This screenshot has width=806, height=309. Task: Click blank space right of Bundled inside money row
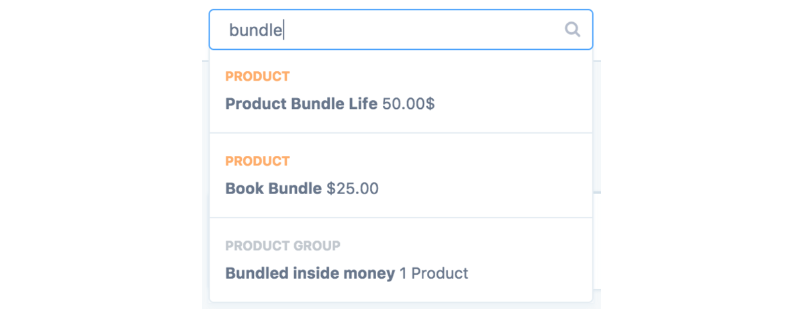pos(531,273)
